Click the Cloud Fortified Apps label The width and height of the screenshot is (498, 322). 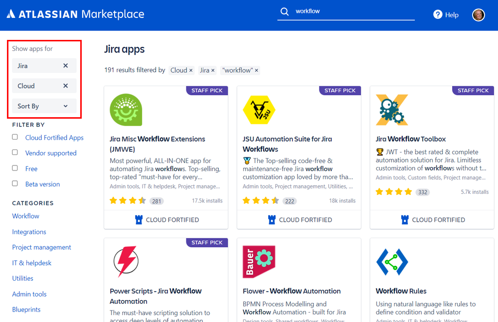(54, 138)
